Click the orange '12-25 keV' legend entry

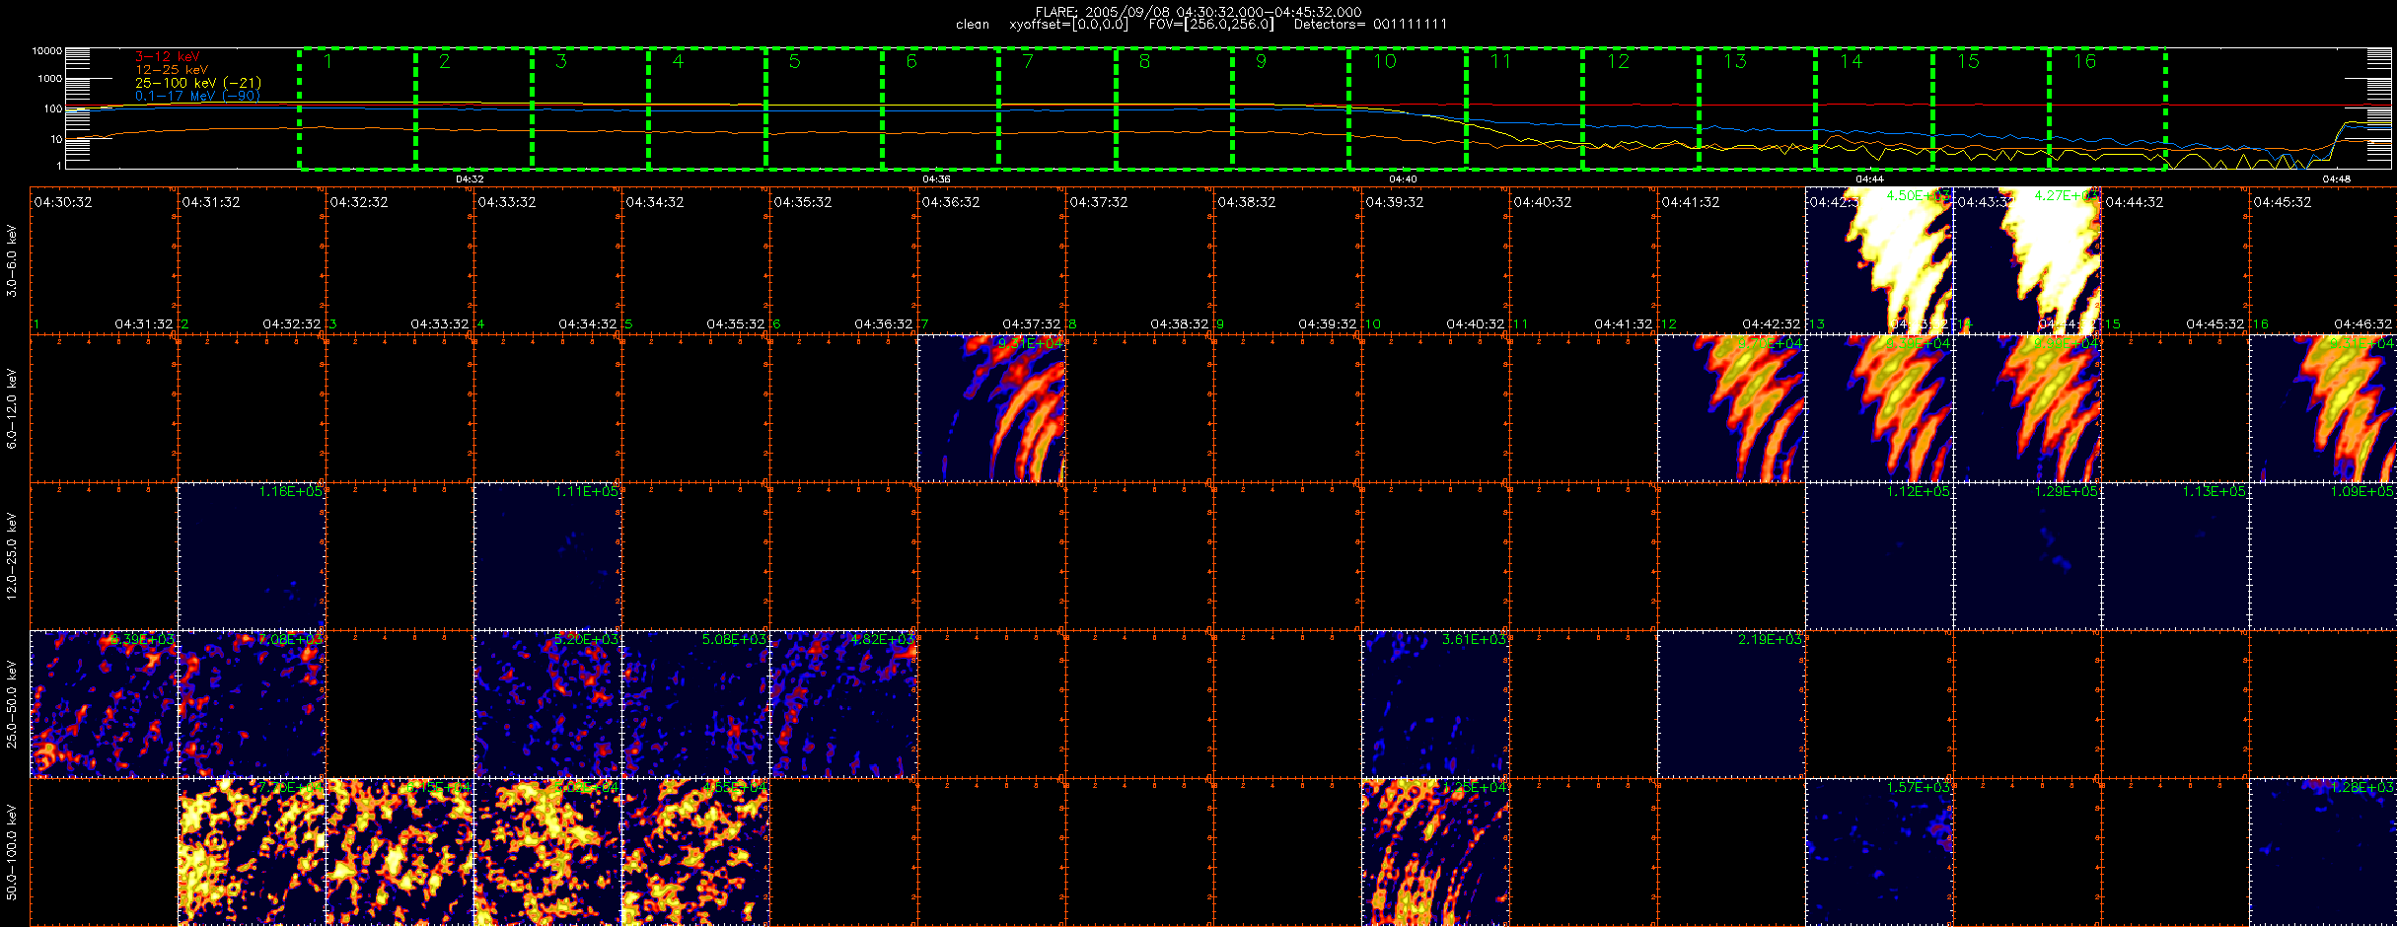pyautogui.click(x=172, y=70)
